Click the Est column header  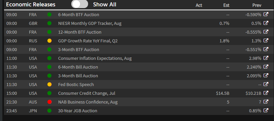coord(226,5)
